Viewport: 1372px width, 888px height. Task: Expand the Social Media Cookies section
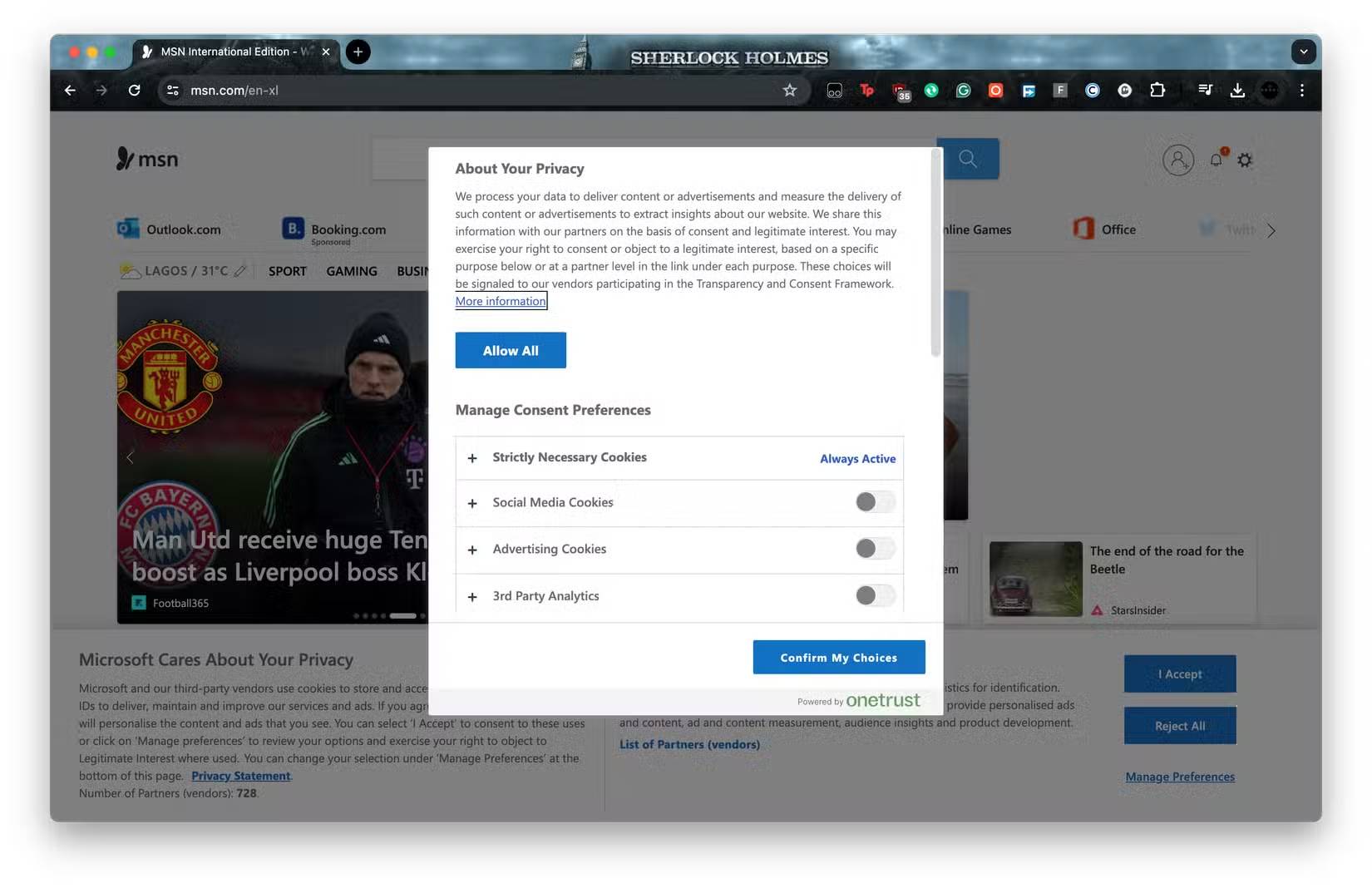[472, 503]
